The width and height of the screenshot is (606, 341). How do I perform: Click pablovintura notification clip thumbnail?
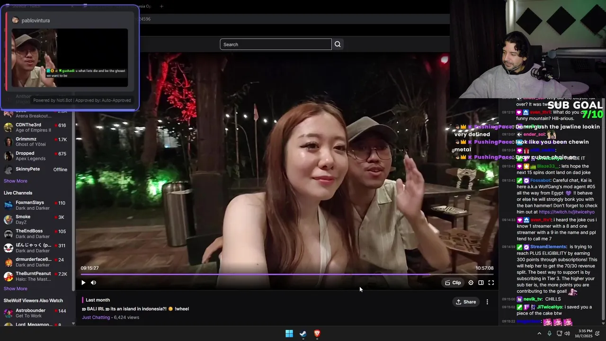[x=70, y=58]
